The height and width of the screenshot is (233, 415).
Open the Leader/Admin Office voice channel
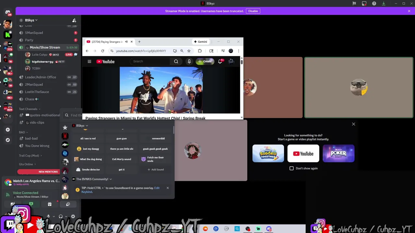48,77
